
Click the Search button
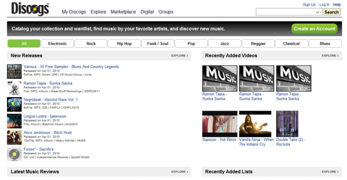[x=331, y=12]
